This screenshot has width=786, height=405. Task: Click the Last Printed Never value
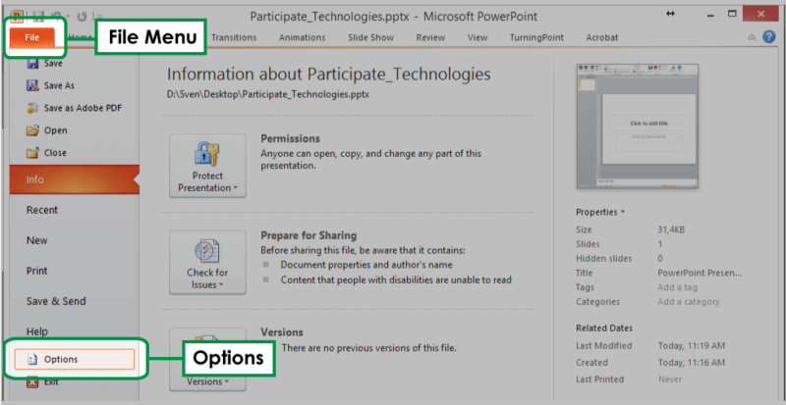point(670,380)
